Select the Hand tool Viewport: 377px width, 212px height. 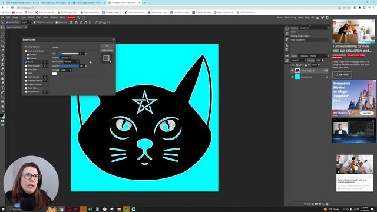pyautogui.click(x=2, y=106)
